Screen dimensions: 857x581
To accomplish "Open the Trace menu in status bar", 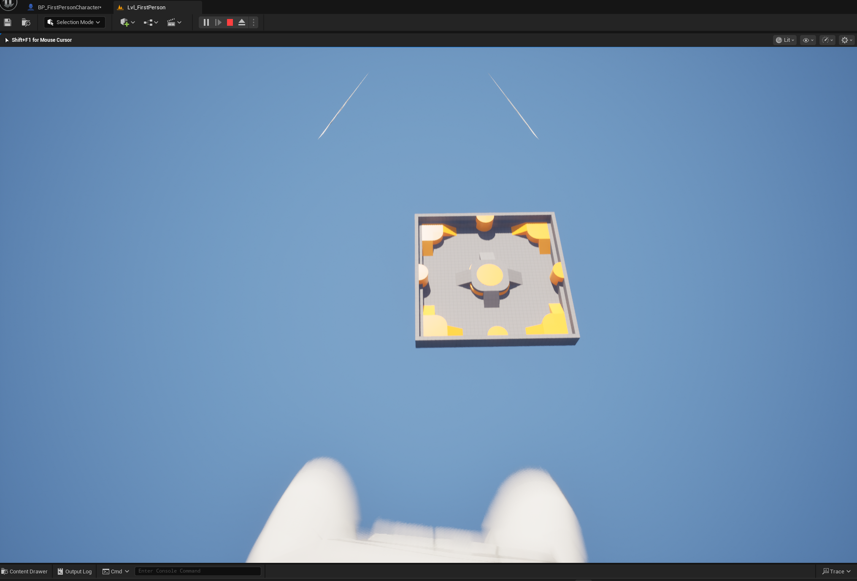I will click(x=836, y=571).
